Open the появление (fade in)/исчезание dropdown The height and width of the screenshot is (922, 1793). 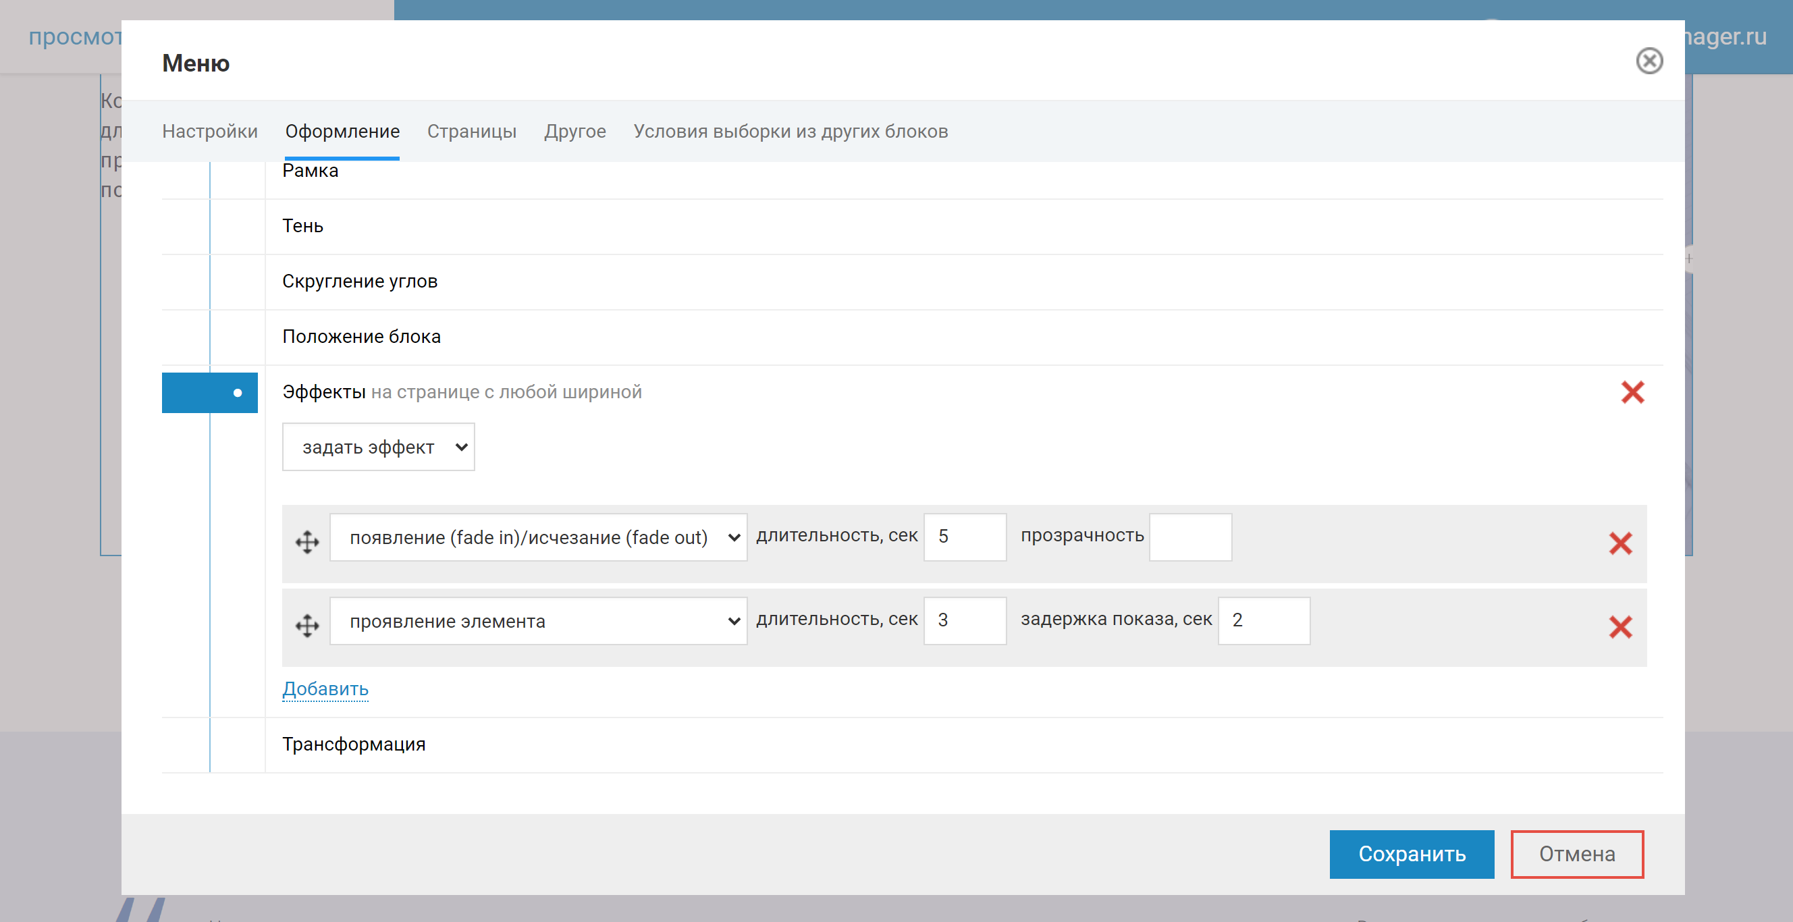[537, 537]
